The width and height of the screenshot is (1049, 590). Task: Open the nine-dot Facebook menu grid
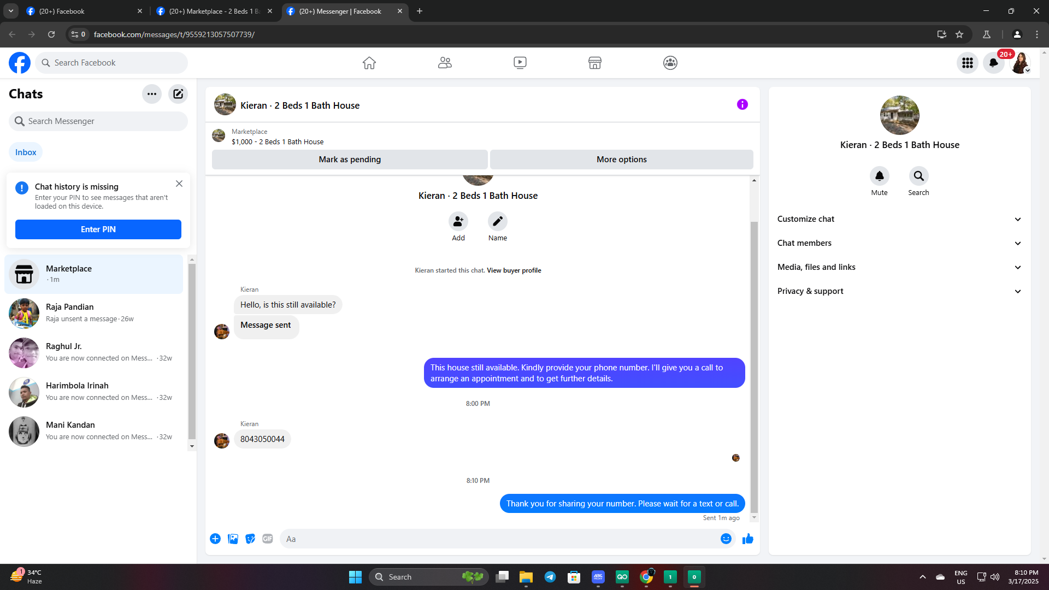click(x=968, y=63)
